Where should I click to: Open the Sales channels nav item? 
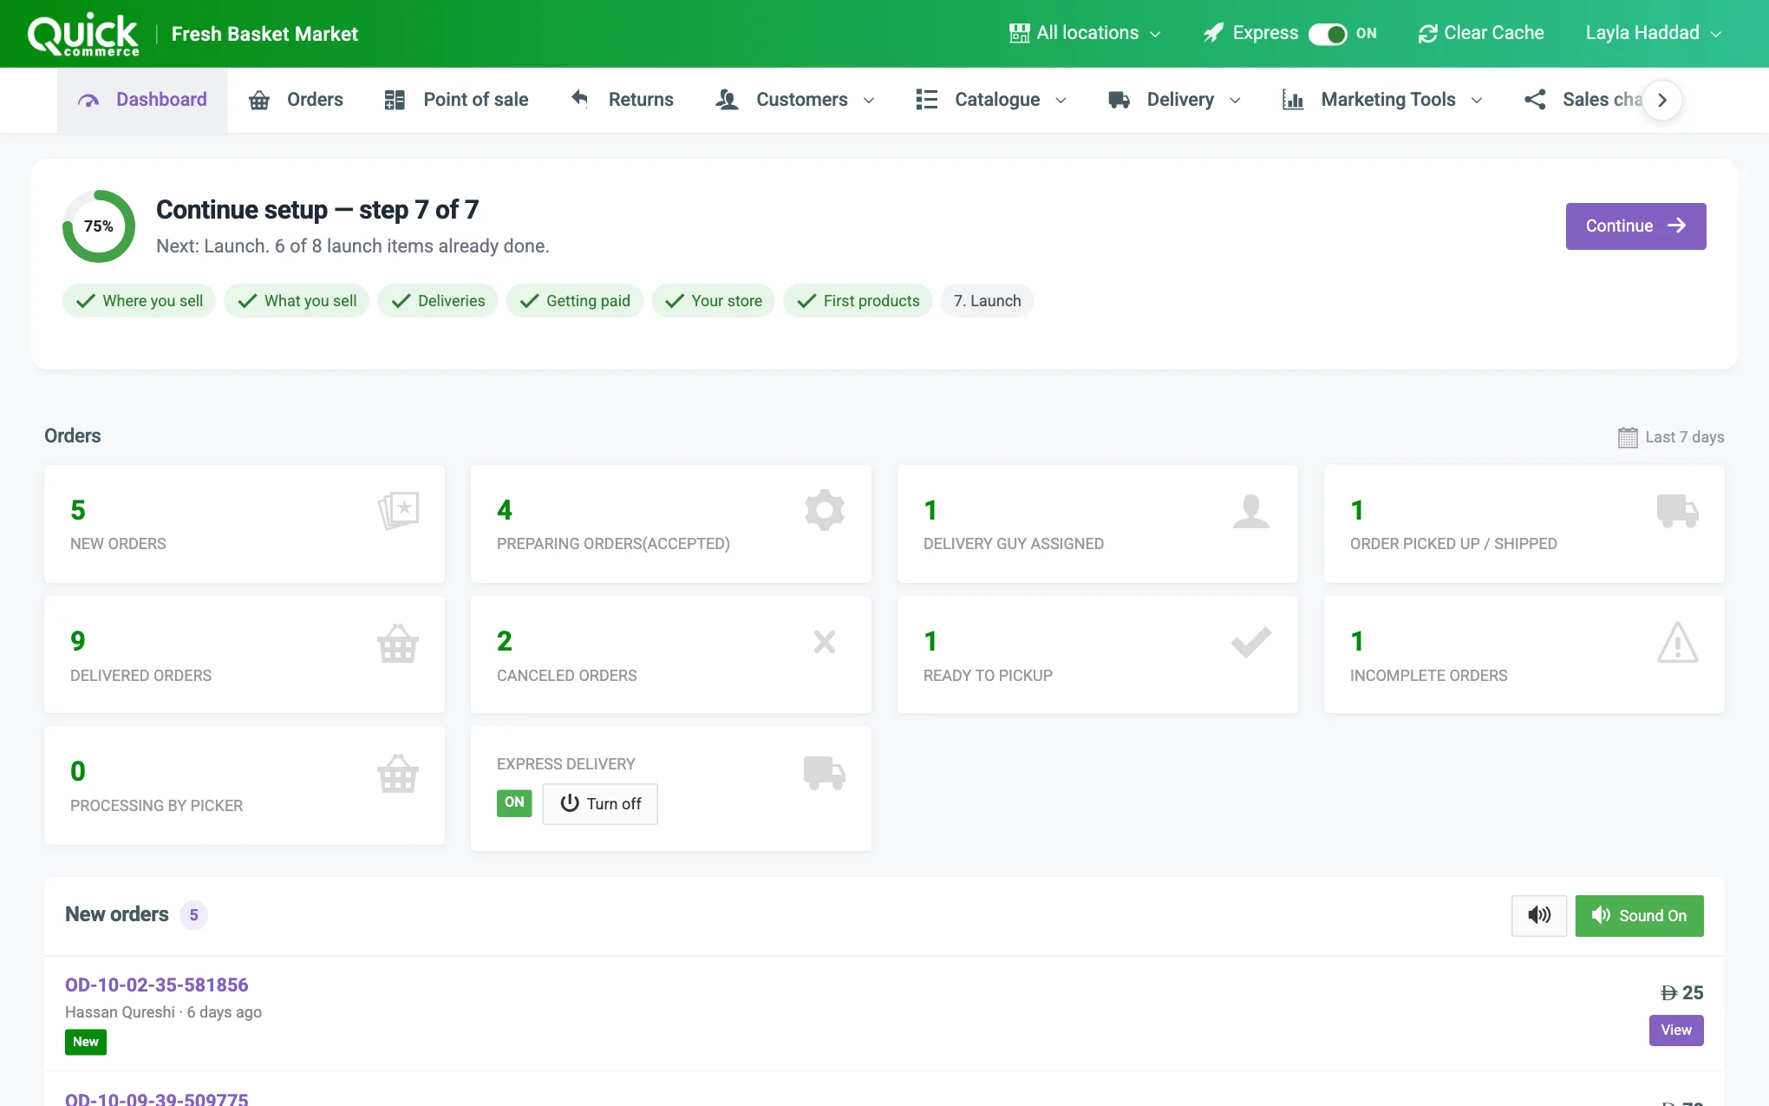coord(1583,100)
